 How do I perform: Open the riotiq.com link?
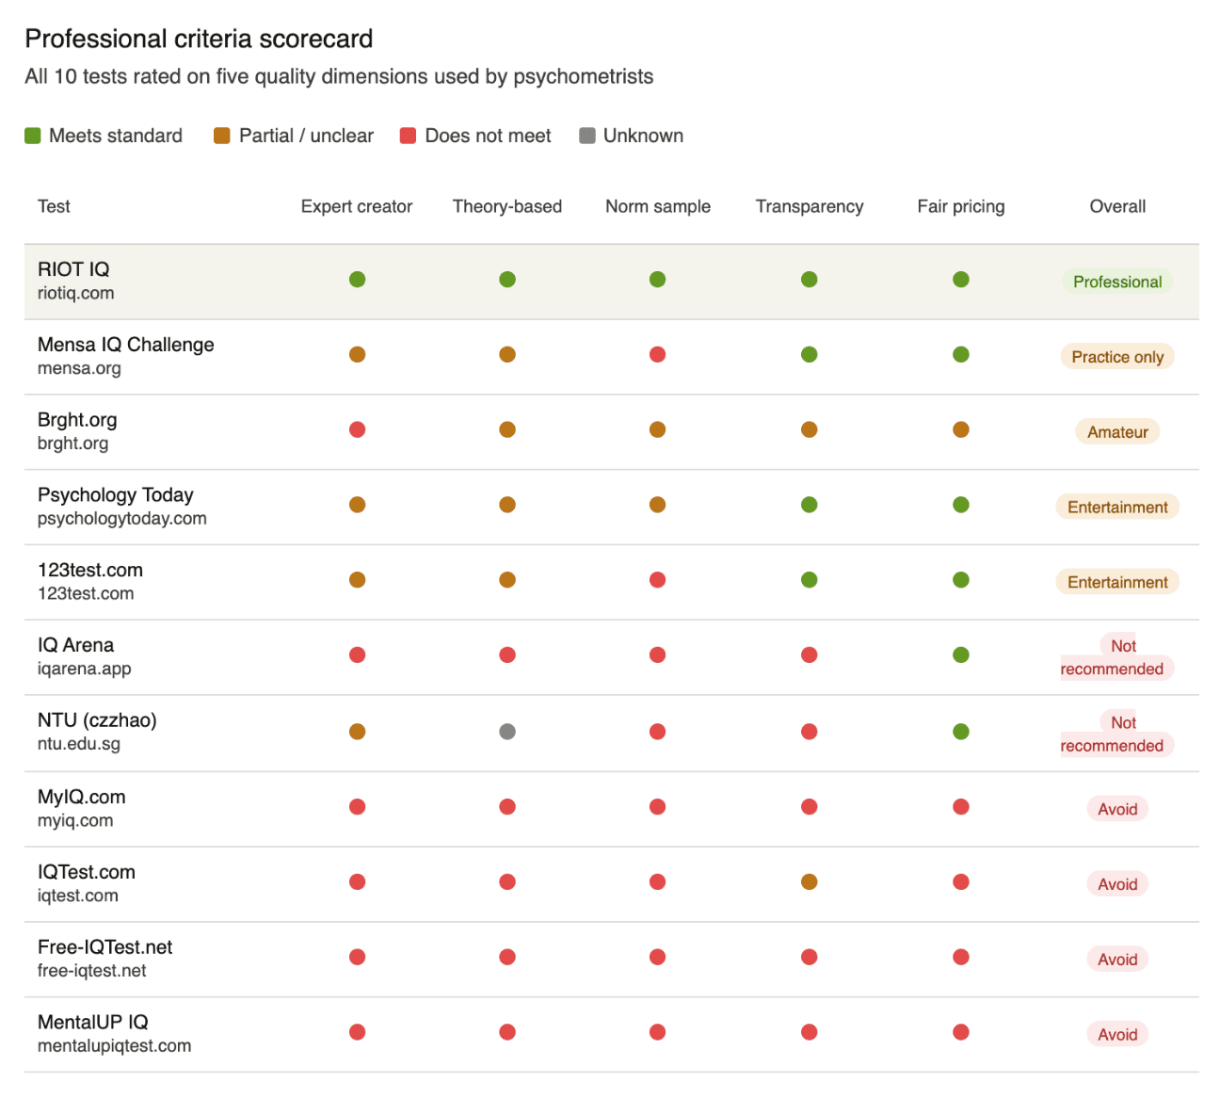[76, 293]
